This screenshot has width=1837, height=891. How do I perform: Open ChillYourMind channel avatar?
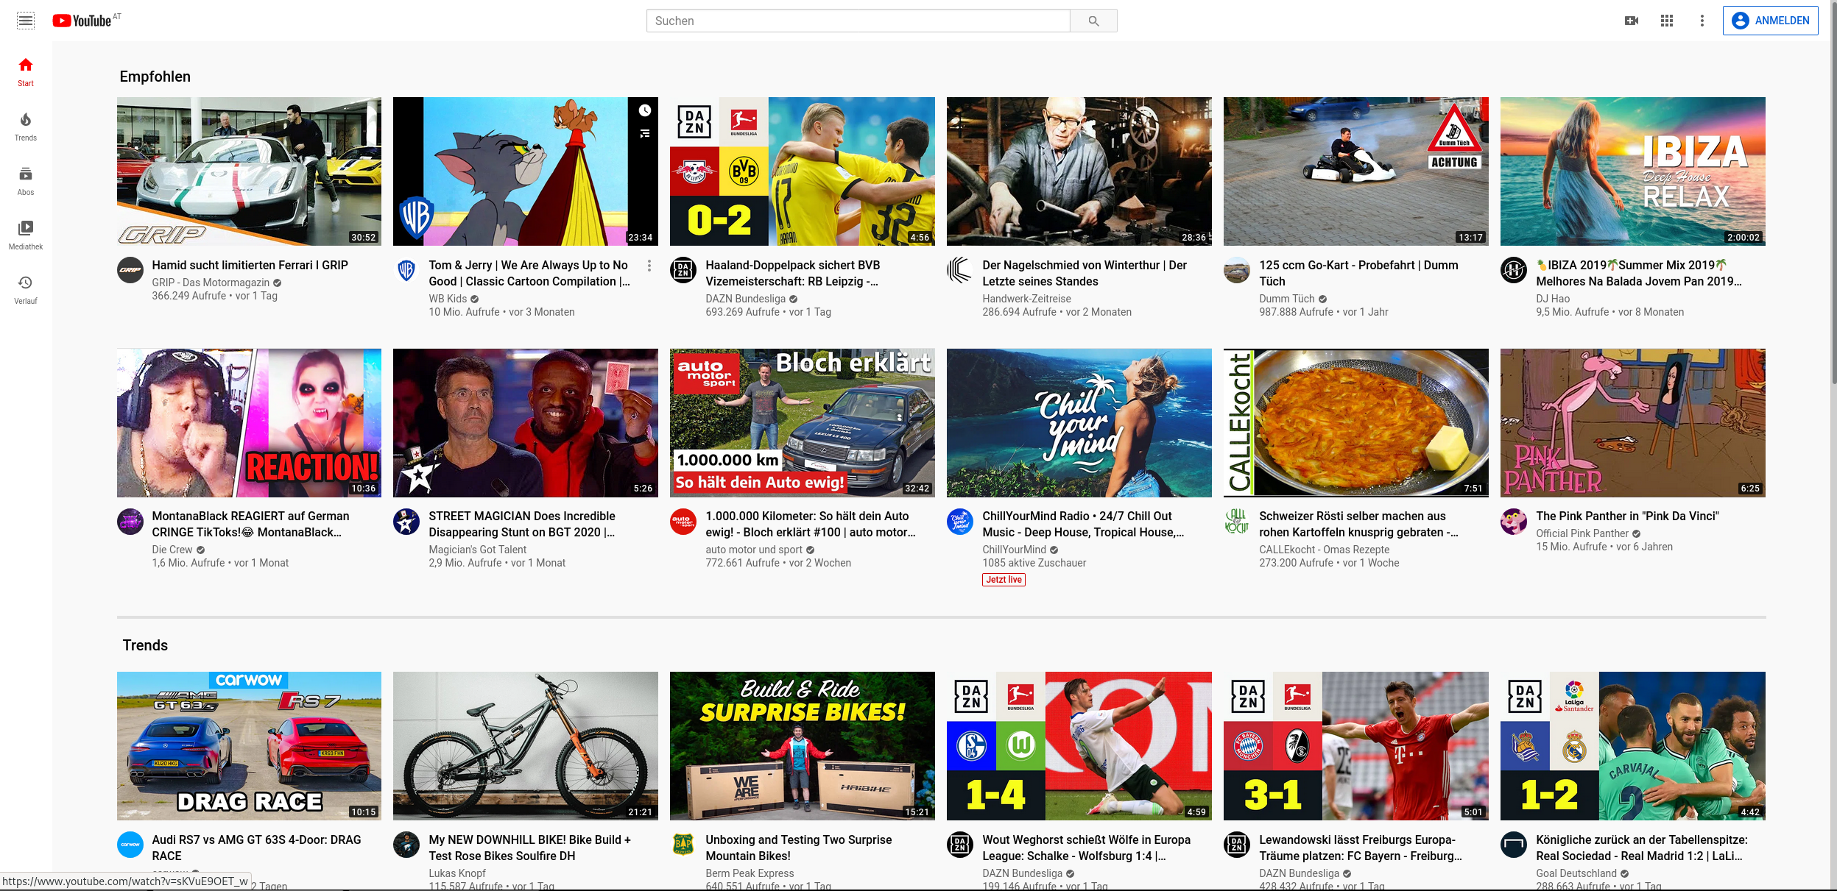point(960,522)
